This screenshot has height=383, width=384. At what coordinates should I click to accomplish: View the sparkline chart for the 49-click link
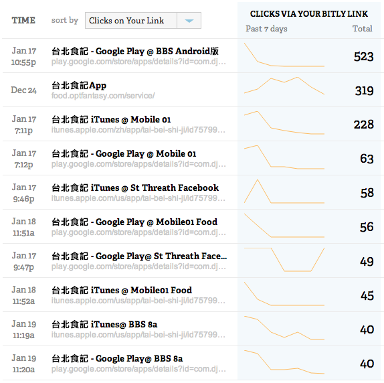tap(284, 260)
